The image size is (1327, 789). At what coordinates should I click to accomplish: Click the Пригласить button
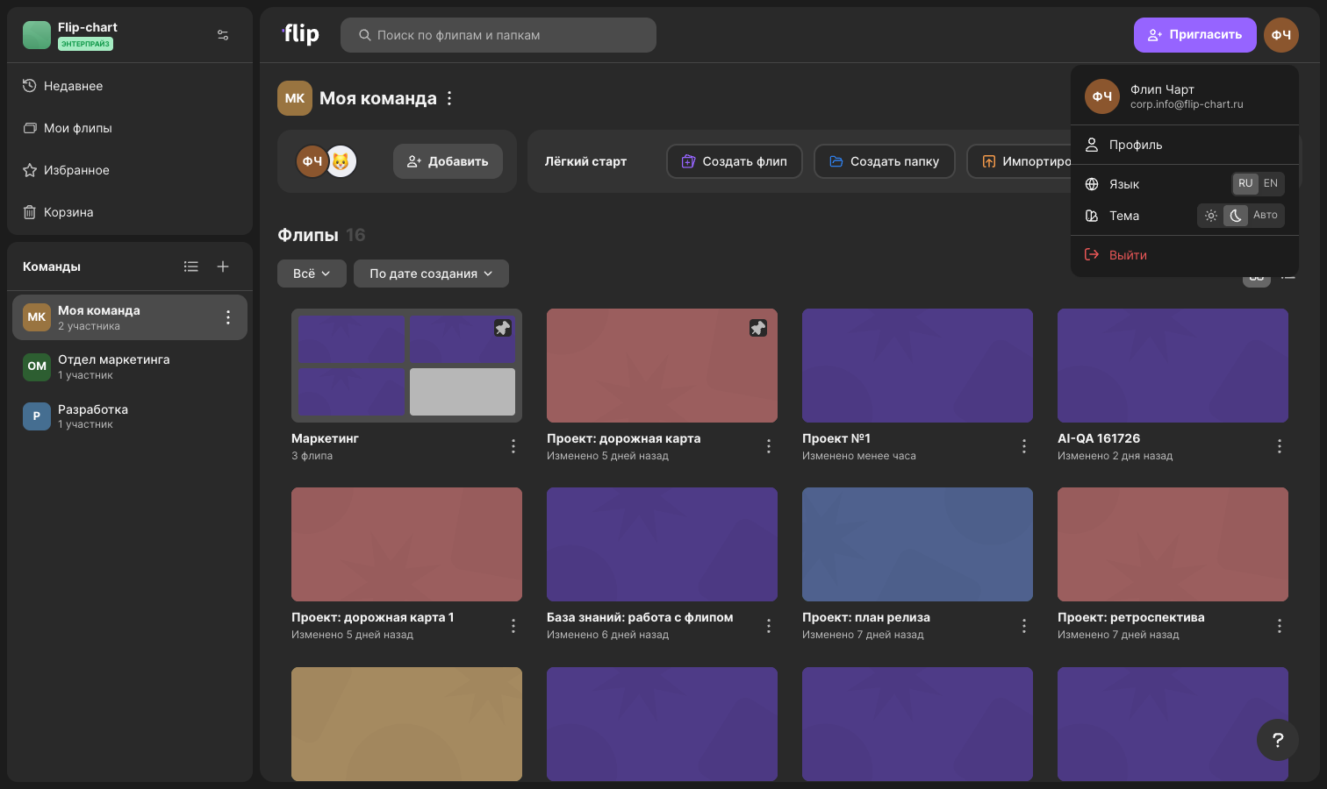[x=1195, y=35]
